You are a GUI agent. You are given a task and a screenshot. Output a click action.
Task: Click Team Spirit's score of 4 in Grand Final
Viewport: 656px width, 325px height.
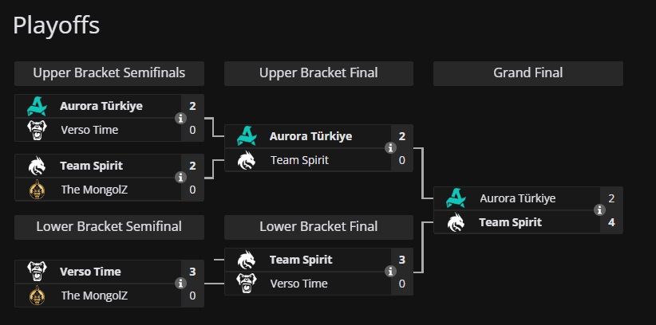tap(611, 222)
